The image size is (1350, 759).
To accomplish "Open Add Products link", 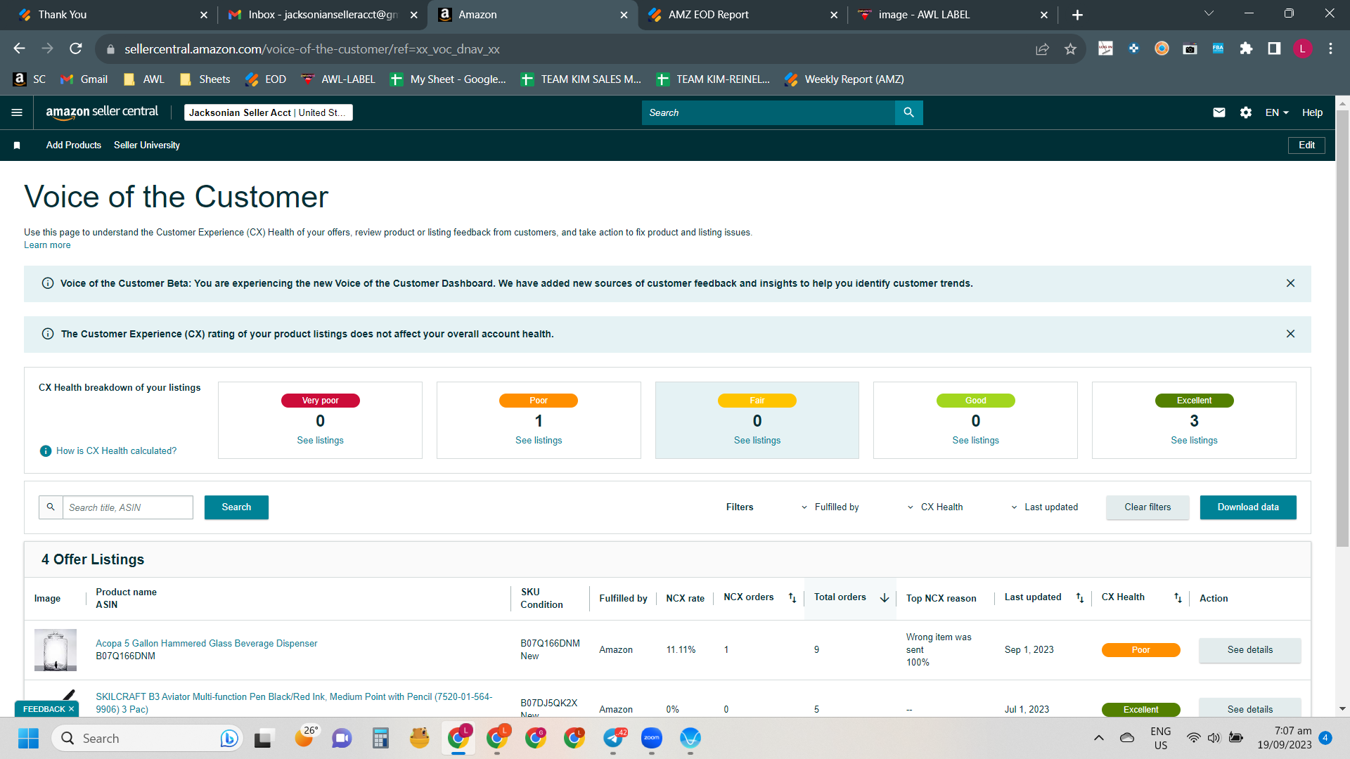I will [x=74, y=145].
